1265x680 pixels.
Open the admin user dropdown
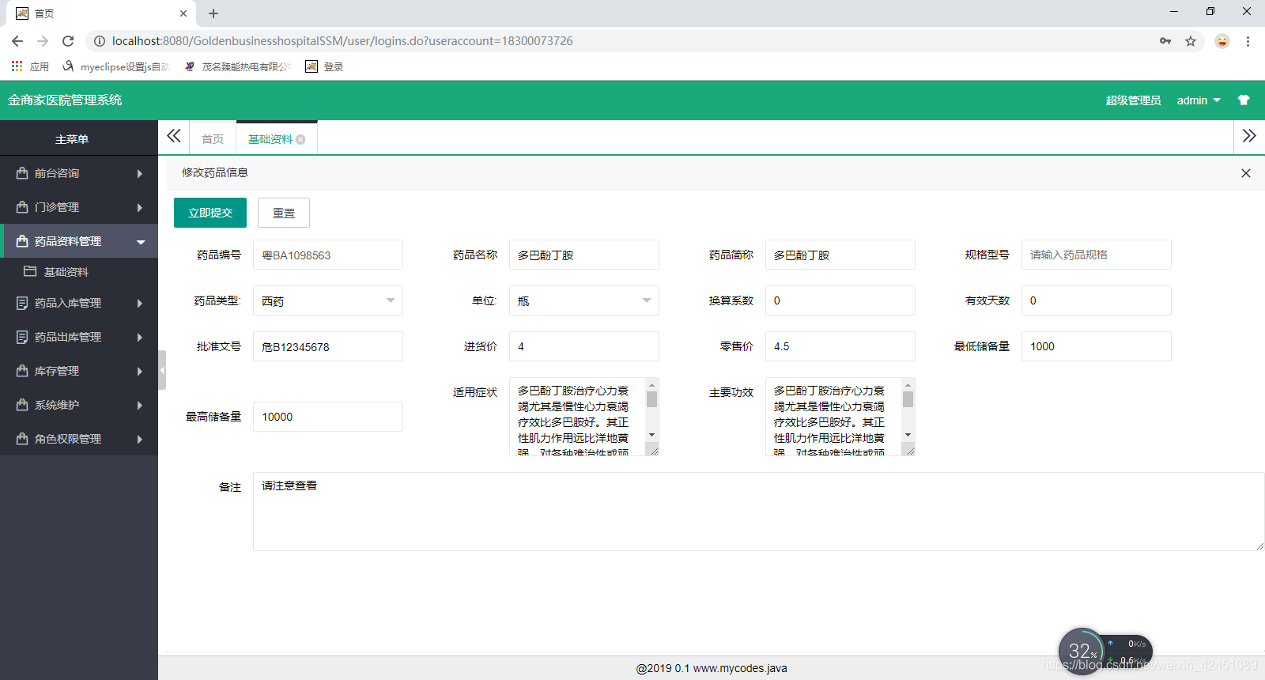[1199, 100]
